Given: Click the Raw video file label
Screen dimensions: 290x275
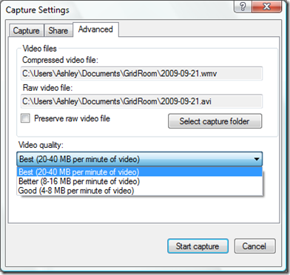Looking at the screenshot, I should pyautogui.click(x=48, y=88).
